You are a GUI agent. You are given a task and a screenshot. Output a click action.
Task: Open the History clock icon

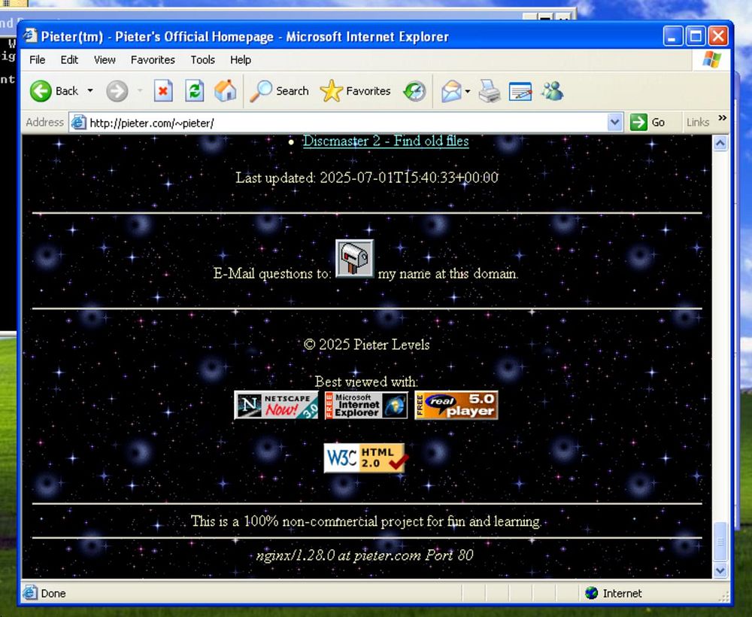pos(415,91)
